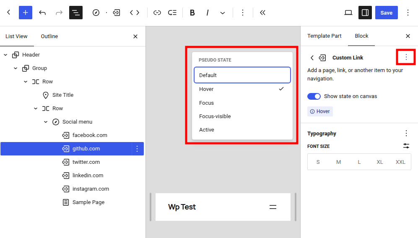Click the Link chain icon in toolbar
The image size is (418, 238).
click(157, 13)
